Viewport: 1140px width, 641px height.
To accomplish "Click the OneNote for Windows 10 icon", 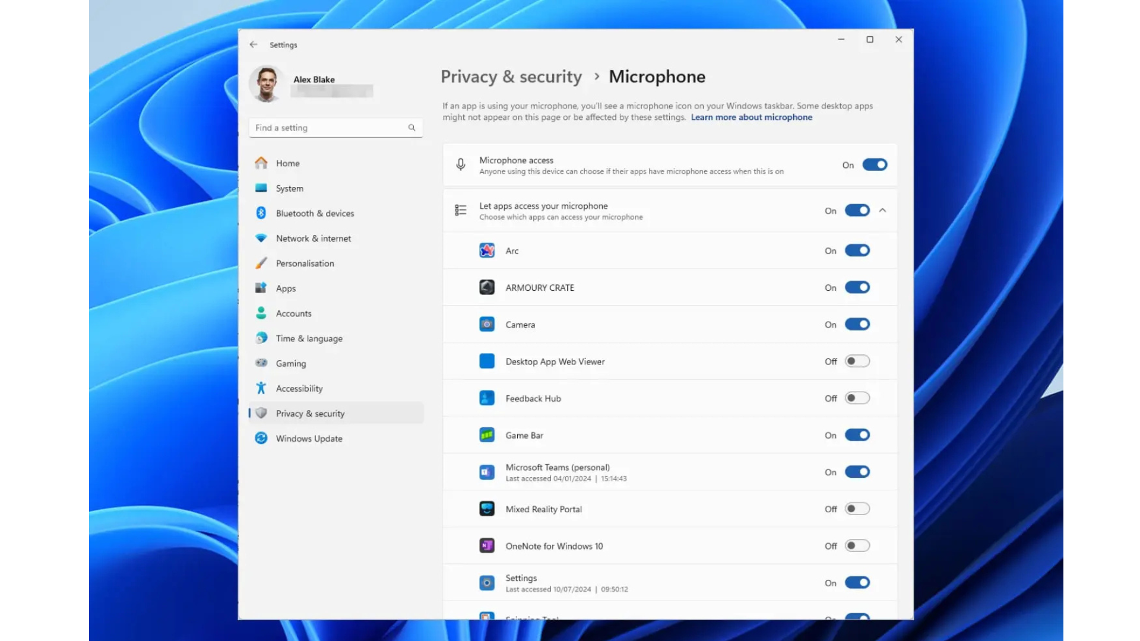I will pos(487,545).
